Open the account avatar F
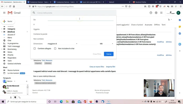 point(178,13)
